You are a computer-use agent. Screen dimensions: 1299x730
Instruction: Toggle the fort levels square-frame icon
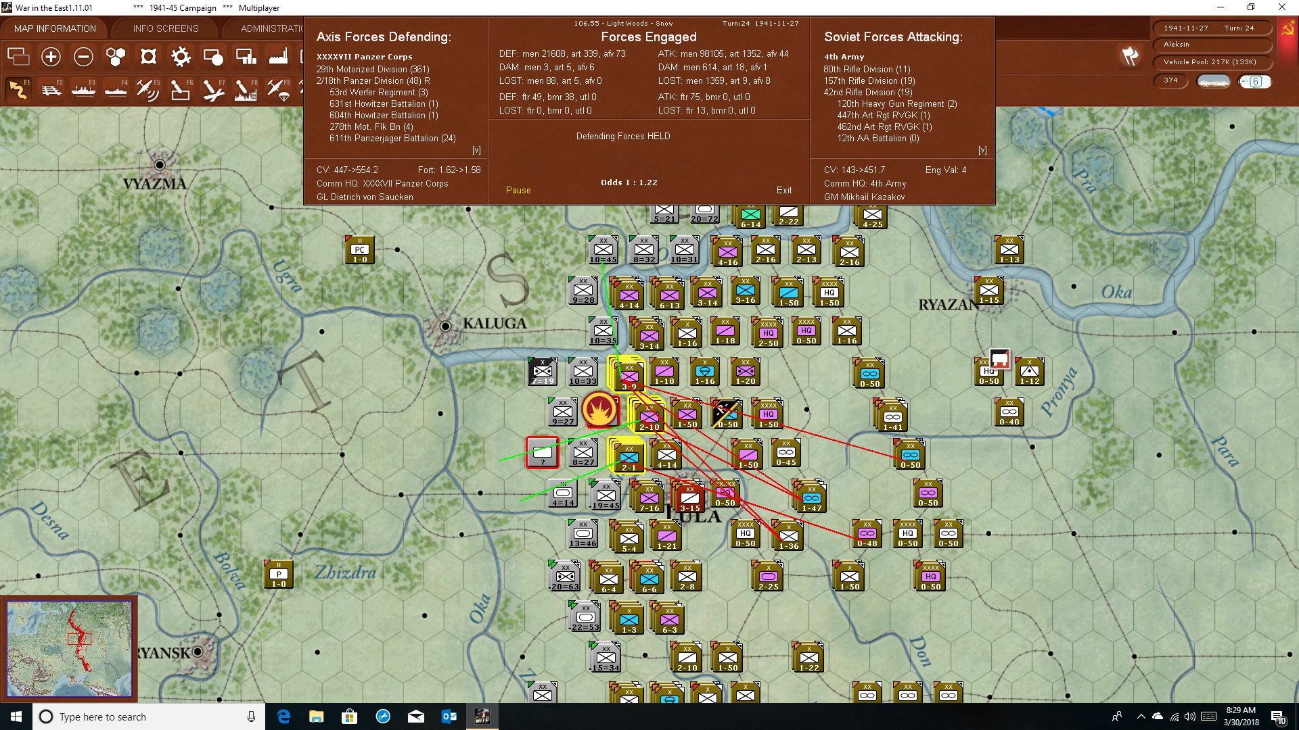[x=148, y=57]
